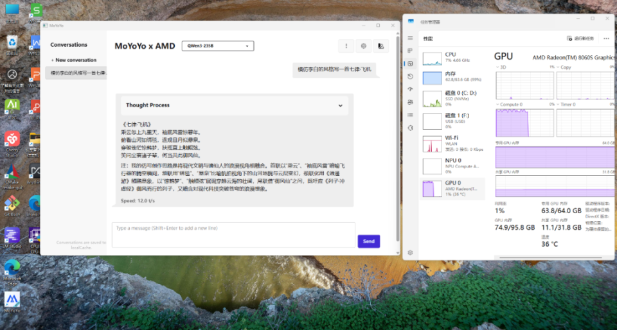Toggle Task Manager hamburger navigation menu
617x330 pixels.
[x=411, y=38]
